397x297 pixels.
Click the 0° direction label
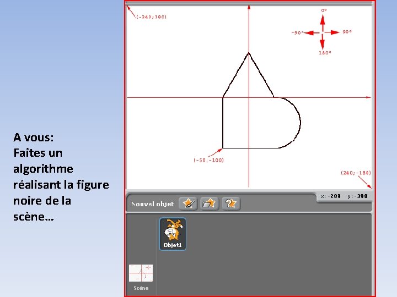[324, 10]
